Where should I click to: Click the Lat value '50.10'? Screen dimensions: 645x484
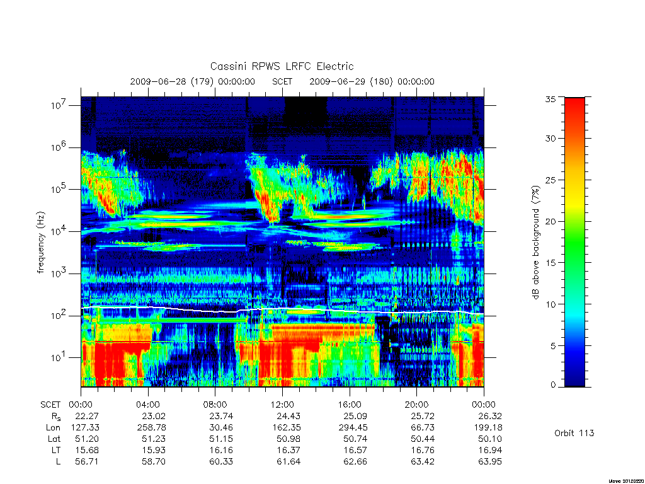490,439
